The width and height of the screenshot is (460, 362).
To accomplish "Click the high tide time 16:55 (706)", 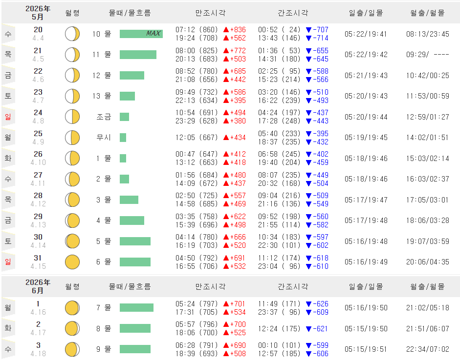I will [x=197, y=266].
